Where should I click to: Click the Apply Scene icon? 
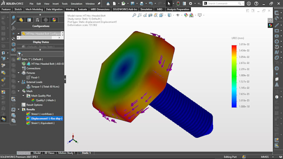coord(191,15)
